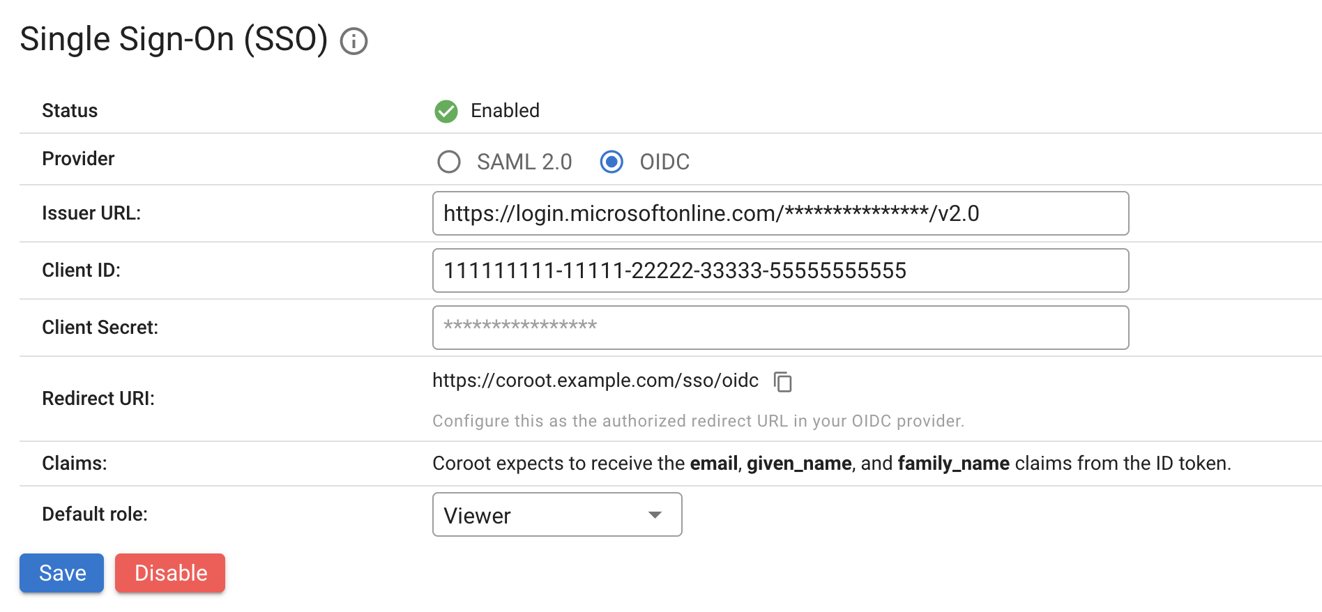Open the Default role Viewer dropdown
This screenshot has width=1322, height=612.
tap(556, 514)
